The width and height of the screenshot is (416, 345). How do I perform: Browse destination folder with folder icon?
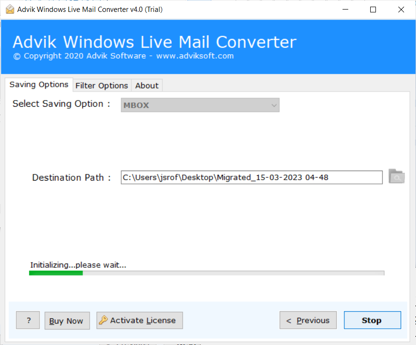396,176
